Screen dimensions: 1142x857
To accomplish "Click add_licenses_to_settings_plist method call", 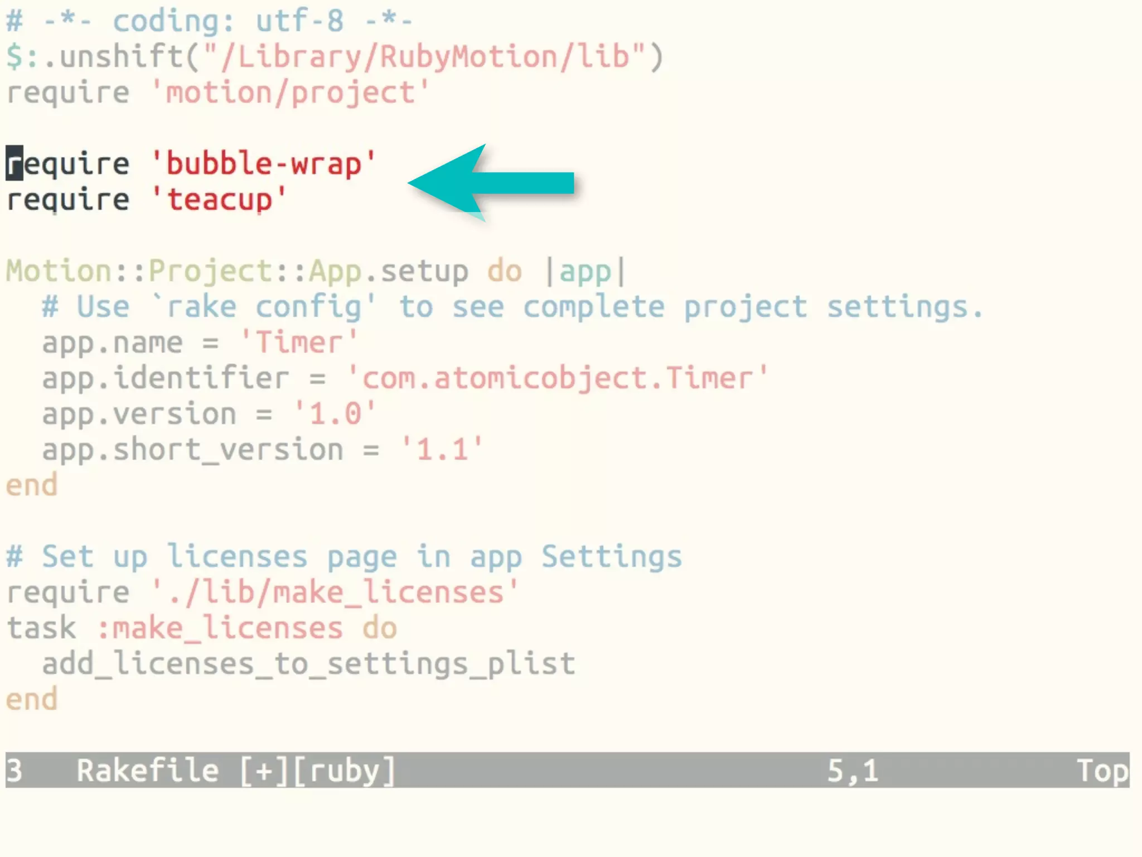I will 308,664.
